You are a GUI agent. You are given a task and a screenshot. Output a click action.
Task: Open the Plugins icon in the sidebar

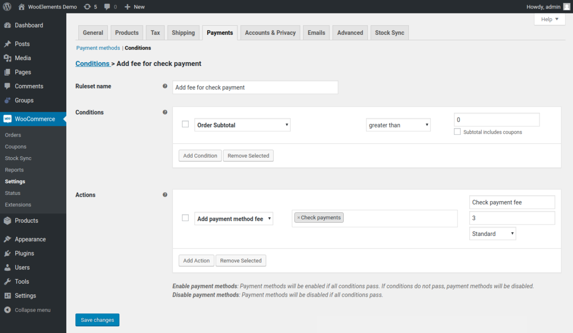[x=9, y=253]
